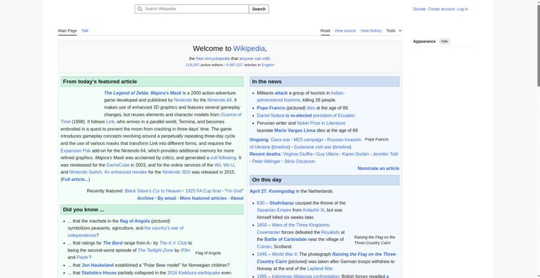This screenshot has width=540, height=278.
Task: Open the M23 campaign link
Action: tap(308, 140)
